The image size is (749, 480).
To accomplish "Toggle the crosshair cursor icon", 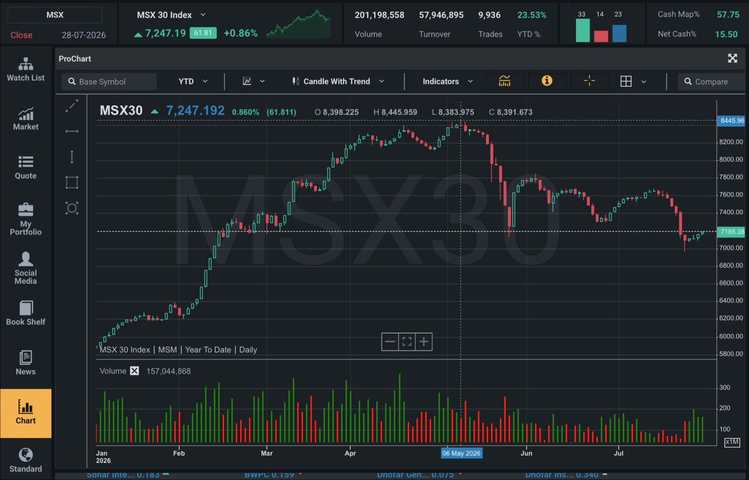I will click(590, 81).
